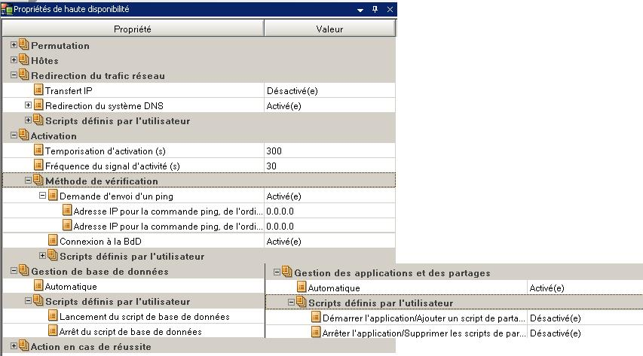643x356 pixels.
Task: Expand the Hôtes node
Action: pos(14,59)
